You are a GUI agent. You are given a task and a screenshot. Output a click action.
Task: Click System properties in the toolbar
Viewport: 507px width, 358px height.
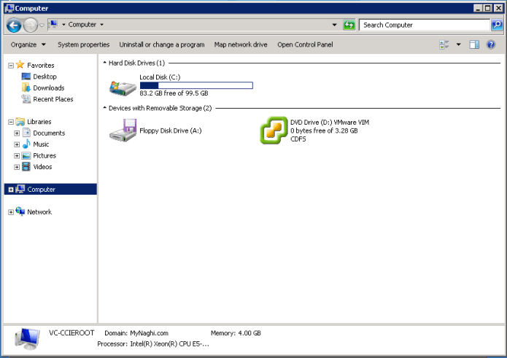point(83,44)
